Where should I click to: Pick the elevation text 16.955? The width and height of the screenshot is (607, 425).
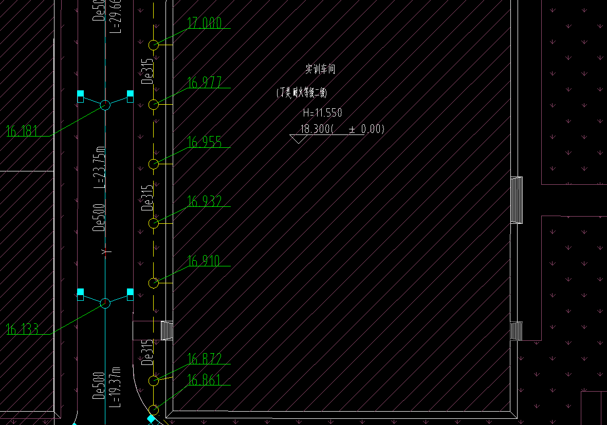205,142
